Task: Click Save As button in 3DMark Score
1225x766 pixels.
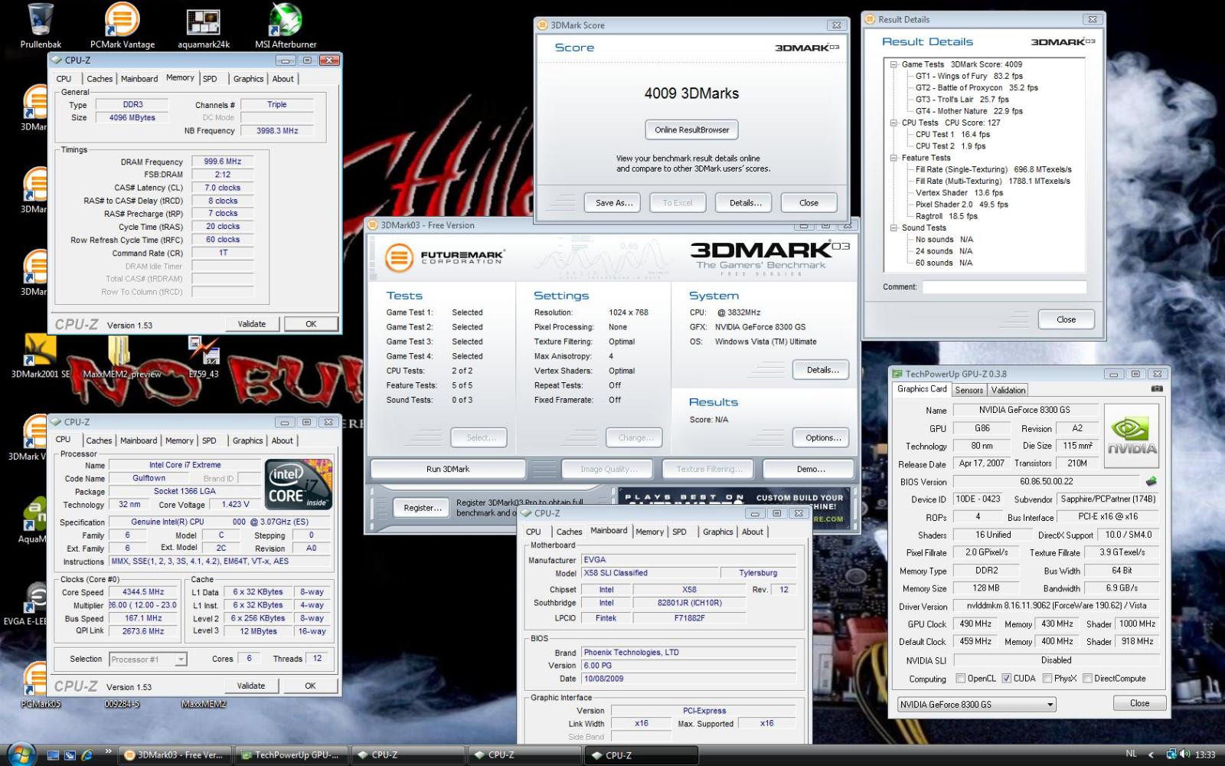Action: (614, 203)
